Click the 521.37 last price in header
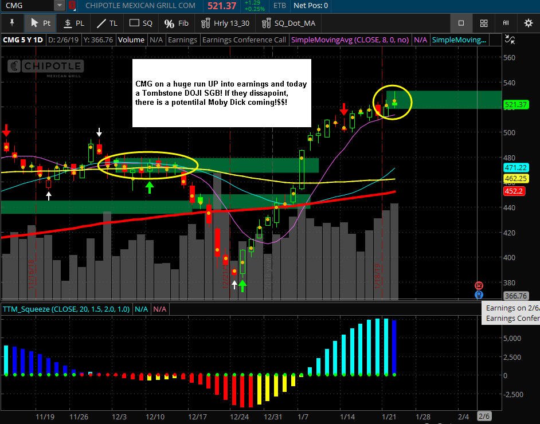 coord(222,6)
